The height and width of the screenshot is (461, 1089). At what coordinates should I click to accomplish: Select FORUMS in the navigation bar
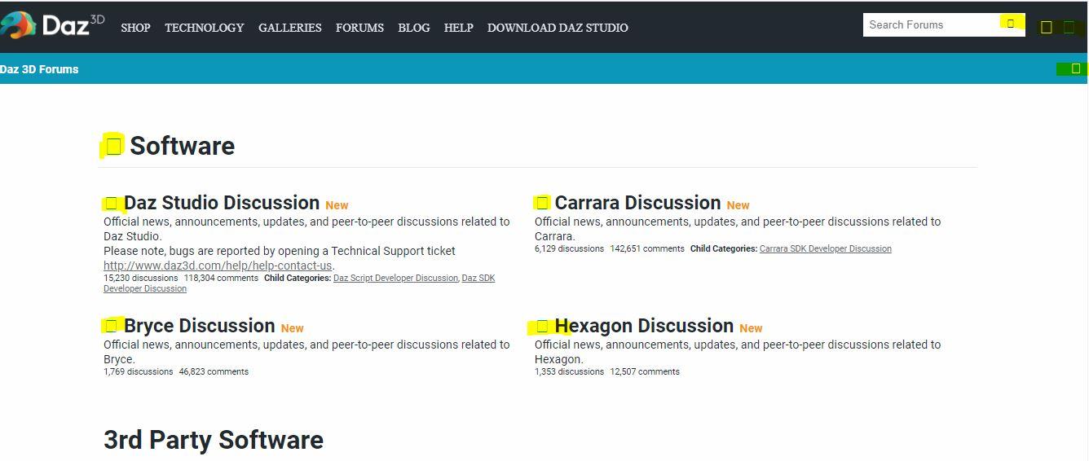pyautogui.click(x=359, y=28)
